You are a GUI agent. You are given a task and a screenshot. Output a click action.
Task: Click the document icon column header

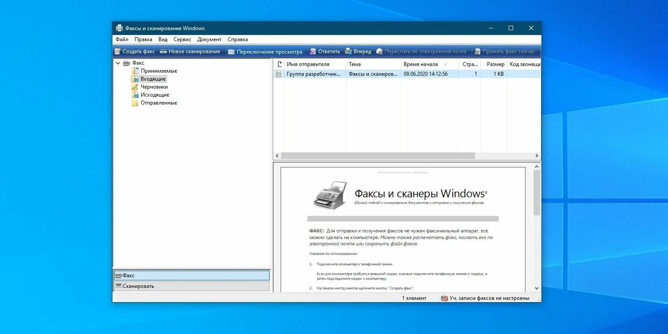pyautogui.click(x=279, y=64)
